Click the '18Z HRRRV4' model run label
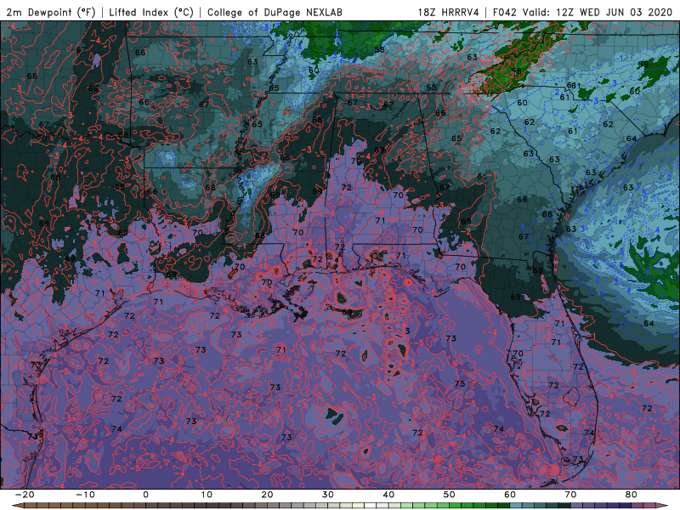680x510 pixels. (449, 12)
